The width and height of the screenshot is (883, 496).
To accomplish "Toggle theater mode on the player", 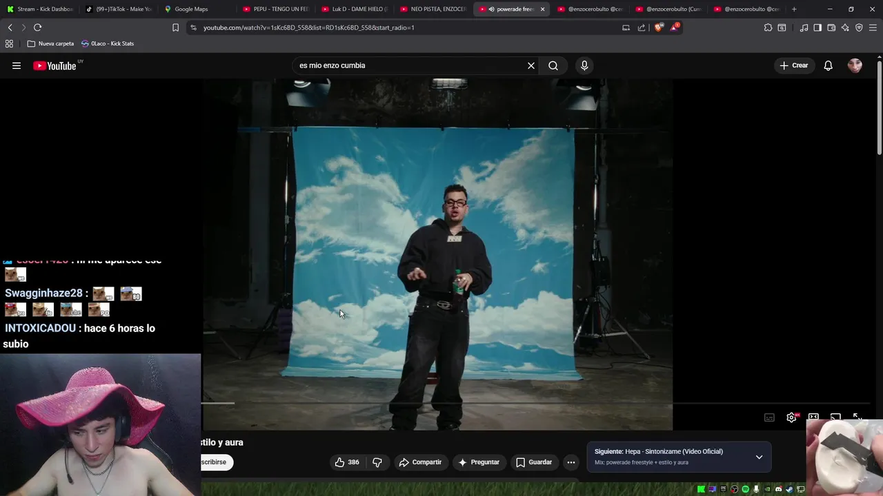I will pos(813,417).
